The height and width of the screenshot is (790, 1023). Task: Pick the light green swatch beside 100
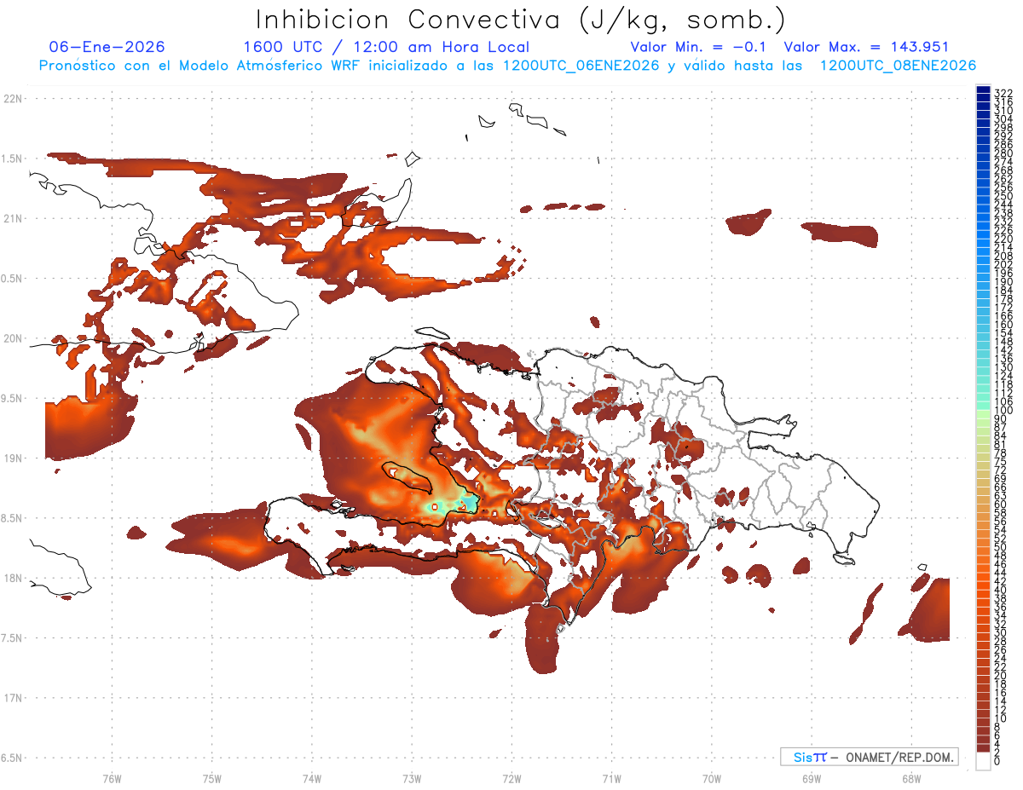point(983,415)
